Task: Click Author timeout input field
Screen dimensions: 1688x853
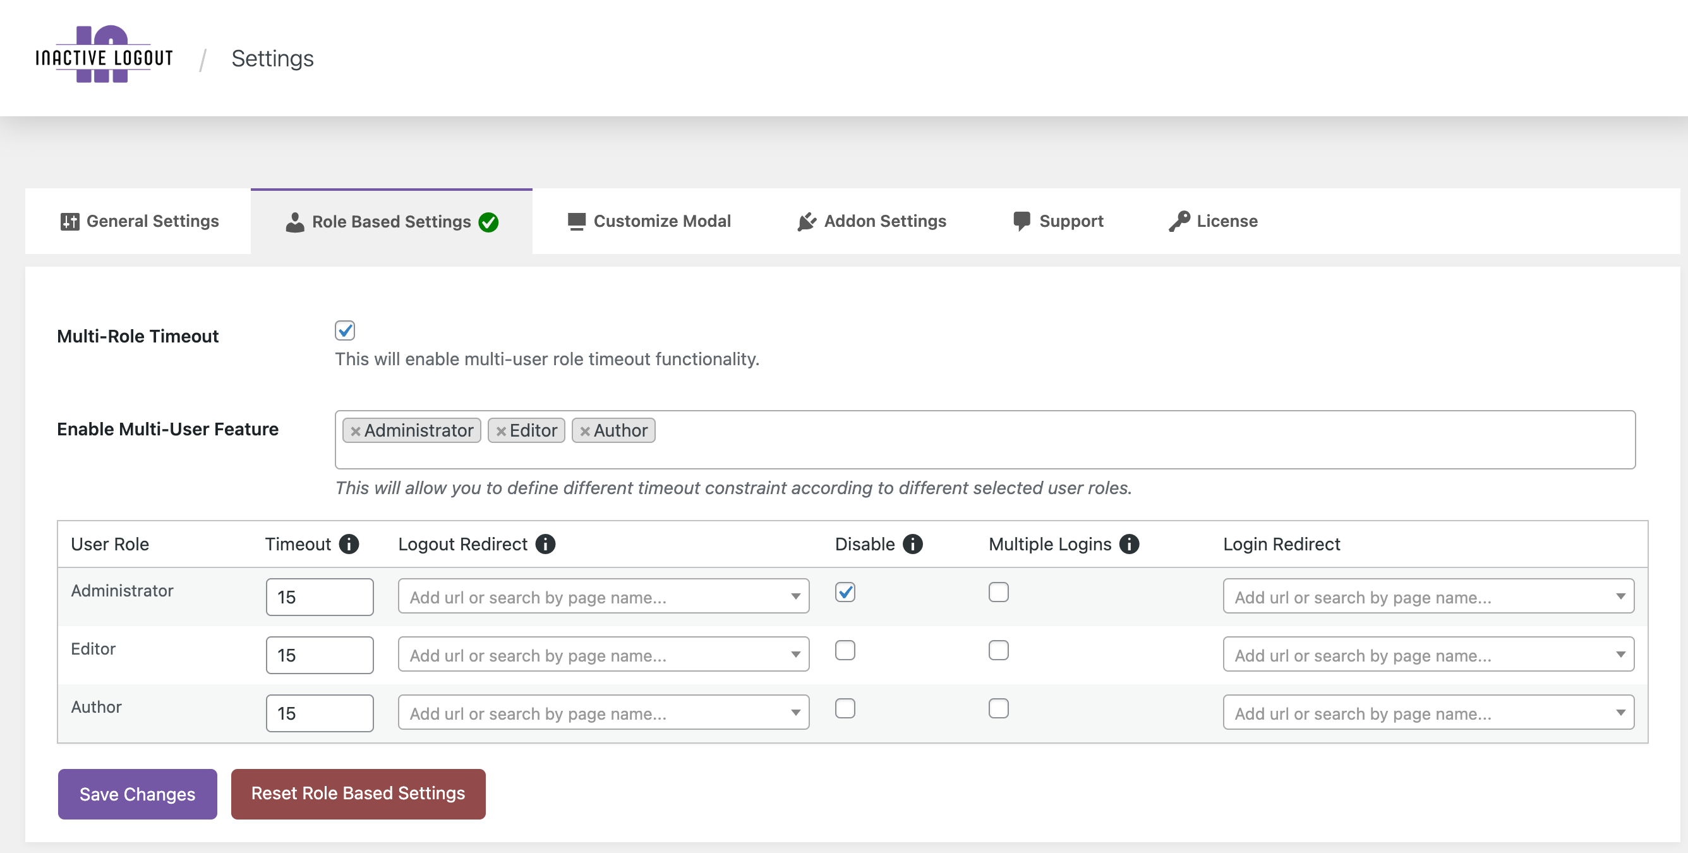Action: point(320,713)
